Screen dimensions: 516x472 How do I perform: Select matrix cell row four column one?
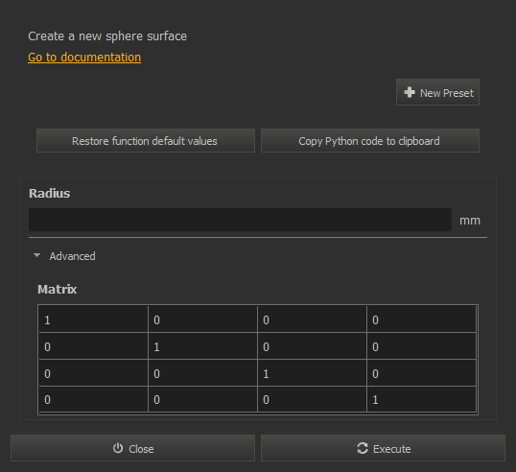93,399
